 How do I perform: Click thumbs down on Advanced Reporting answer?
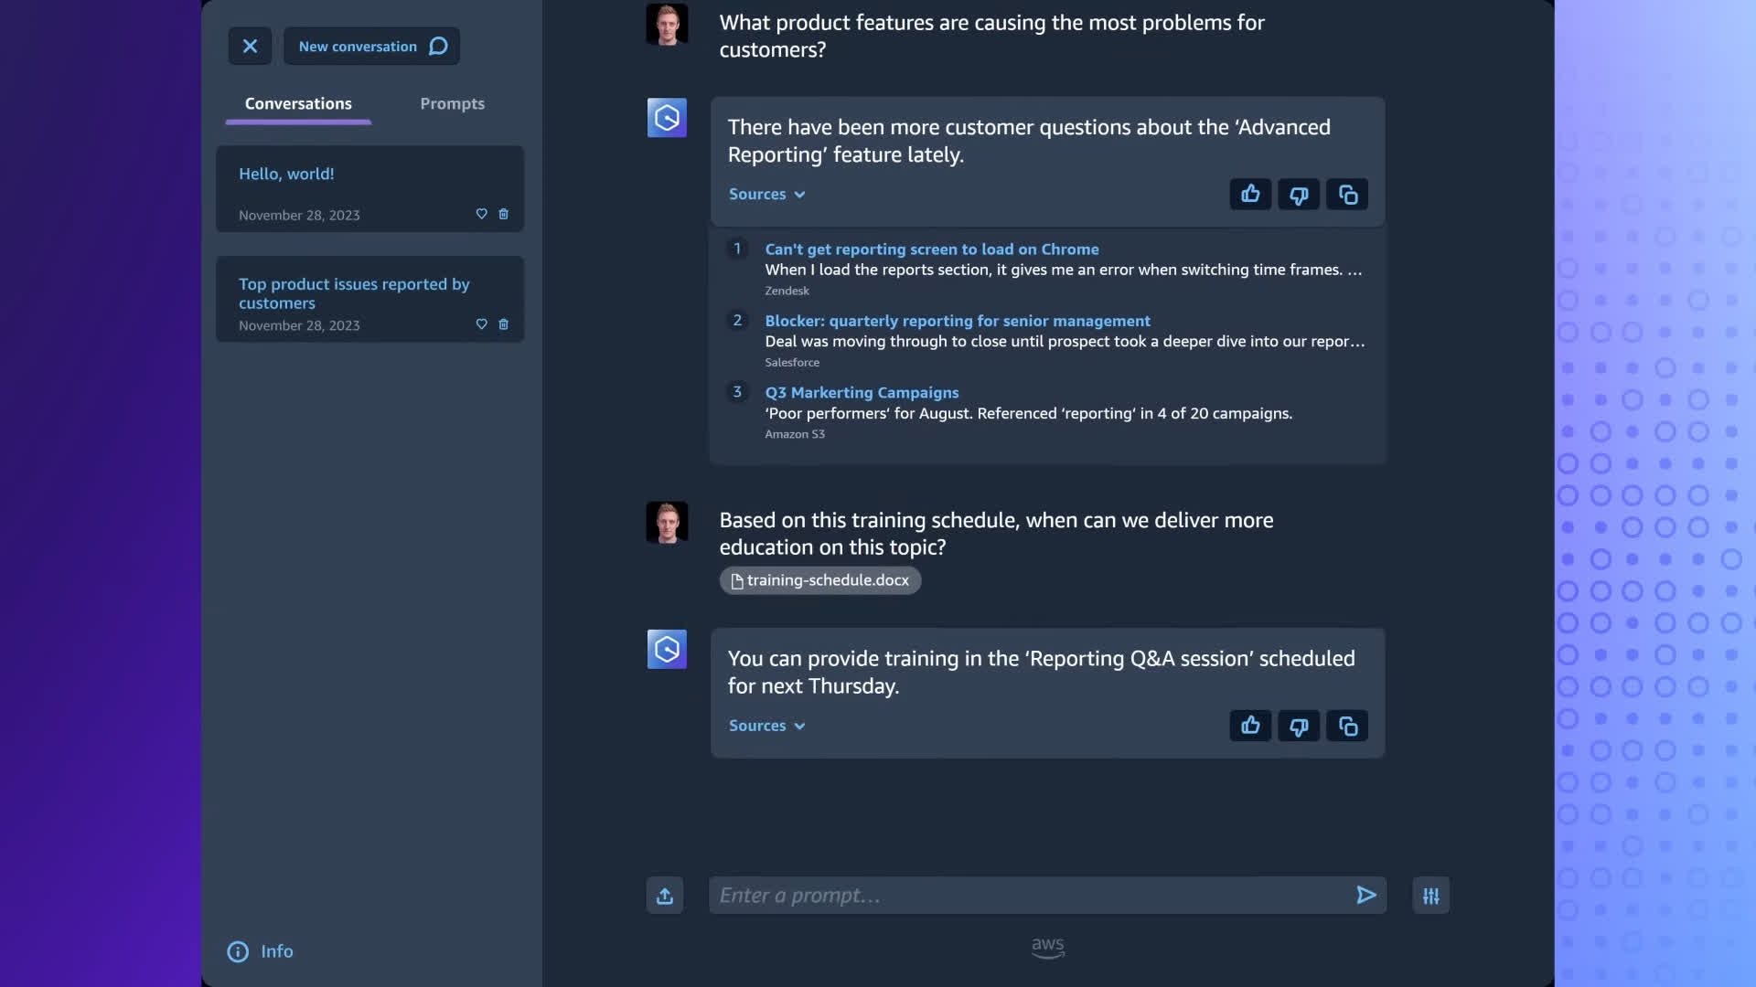[1299, 194]
